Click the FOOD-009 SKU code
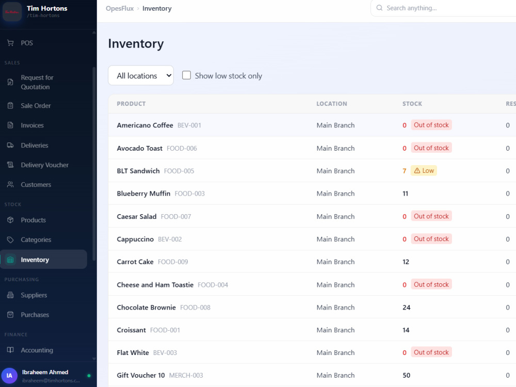Image resolution: width=516 pixels, height=387 pixels. tap(173, 262)
